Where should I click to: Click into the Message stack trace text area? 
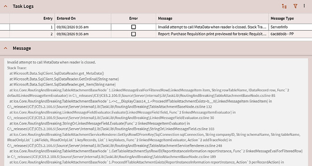point(156,112)
